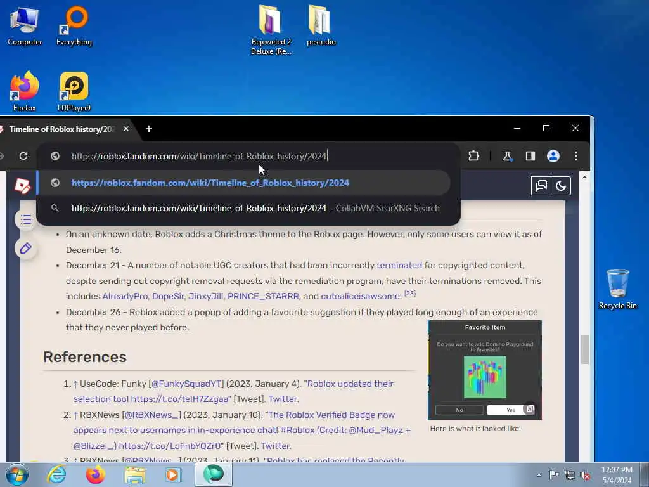
Task: Open the JinxyJill link
Action: pos(206,296)
